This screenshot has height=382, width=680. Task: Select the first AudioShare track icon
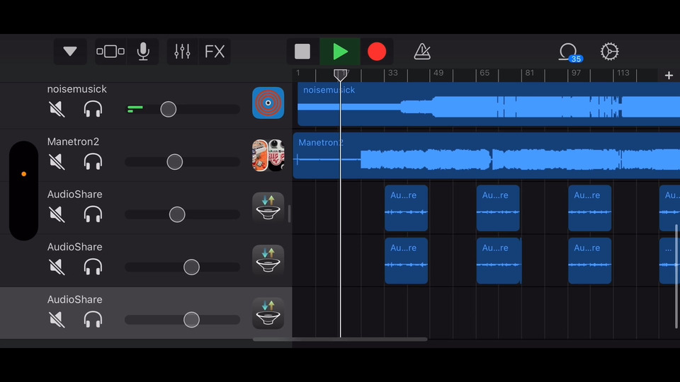pyautogui.click(x=268, y=208)
